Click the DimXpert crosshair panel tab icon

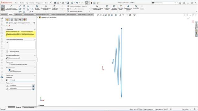coord(20,20)
